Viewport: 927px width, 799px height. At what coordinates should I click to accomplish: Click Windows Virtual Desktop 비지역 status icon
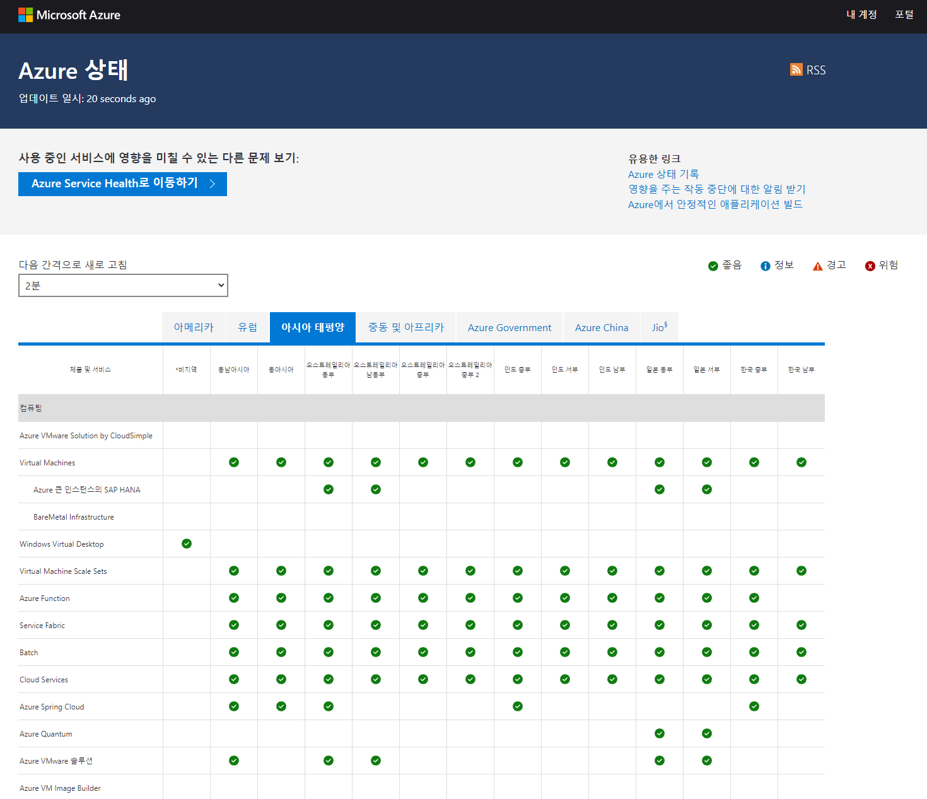(187, 544)
